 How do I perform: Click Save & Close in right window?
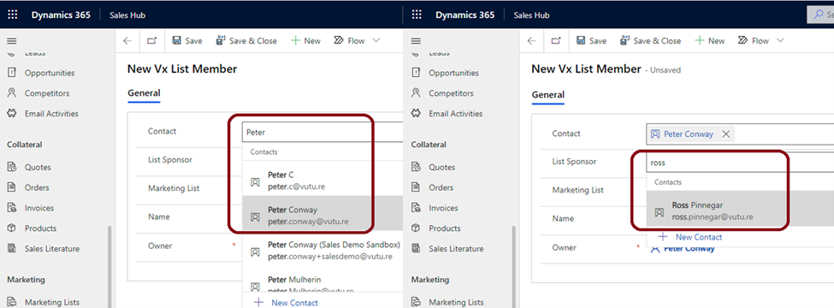650,40
